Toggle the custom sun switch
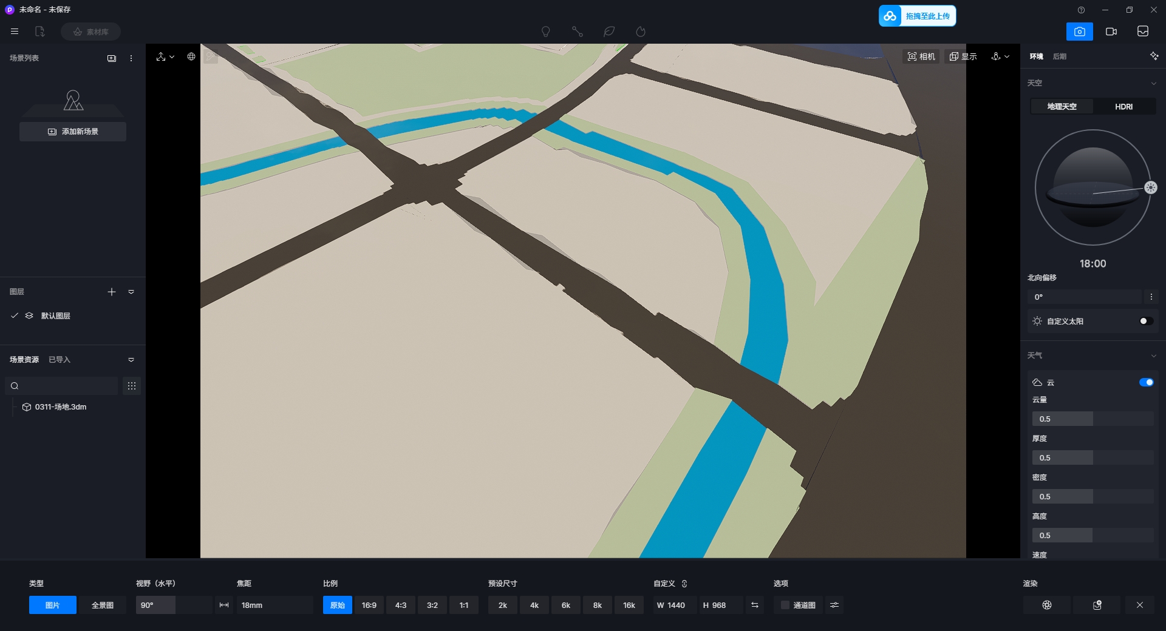Image resolution: width=1166 pixels, height=631 pixels. click(1146, 321)
